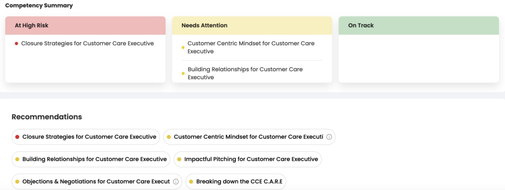This screenshot has width=505, height=190.
Task: Click Building Relationships item in Needs Attention card
Action: [245, 73]
